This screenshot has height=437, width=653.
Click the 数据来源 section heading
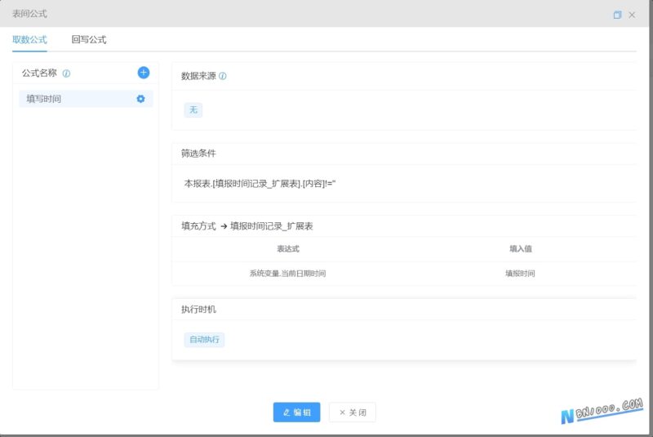[x=198, y=76]
